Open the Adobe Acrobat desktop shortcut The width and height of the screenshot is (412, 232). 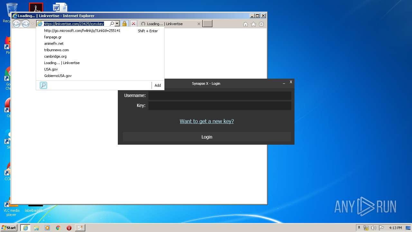click(36, 8)
